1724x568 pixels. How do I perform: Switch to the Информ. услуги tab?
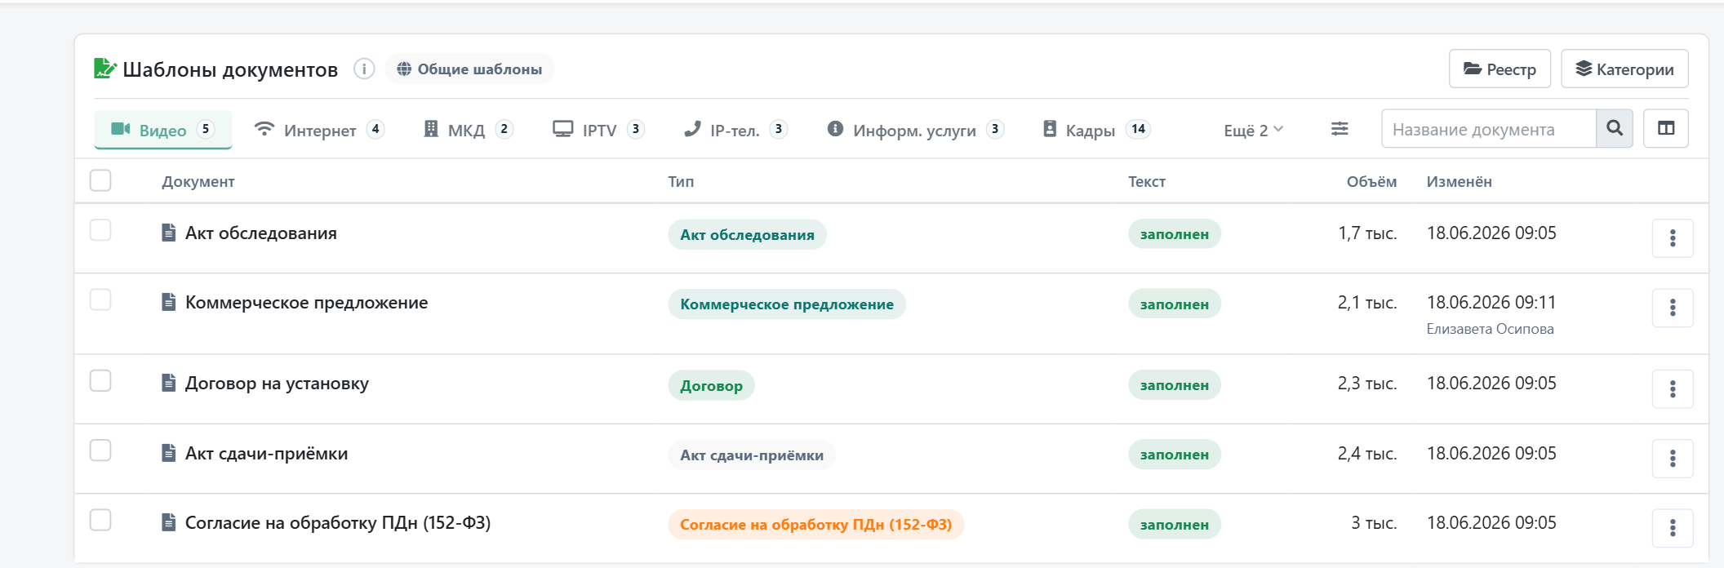[x=915, y=130]
